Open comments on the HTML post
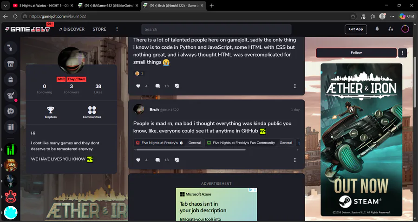 point(157,86)
